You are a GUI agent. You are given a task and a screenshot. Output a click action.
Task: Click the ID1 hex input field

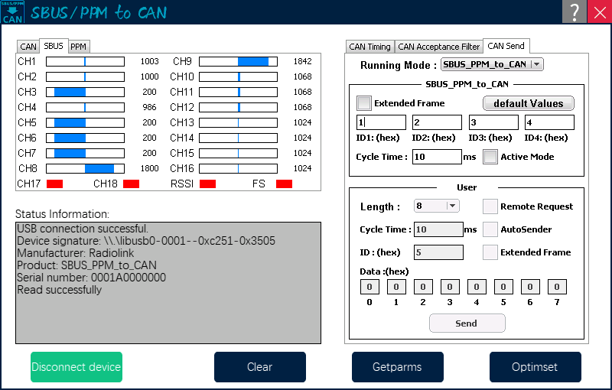click(381, 122)
